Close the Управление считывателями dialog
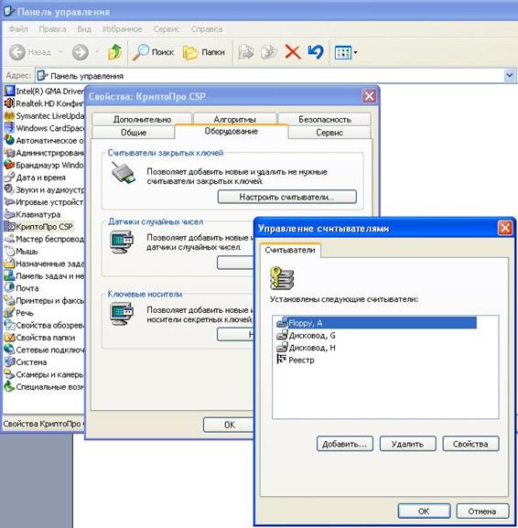This screenshot has width=518, height=528. click(505, 228)
